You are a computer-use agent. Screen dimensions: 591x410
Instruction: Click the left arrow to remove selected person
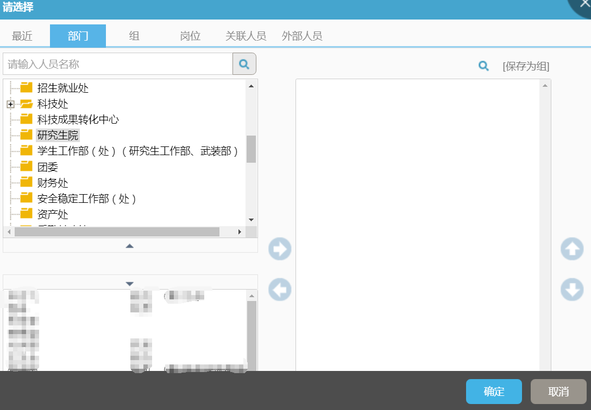tap(280, 290)
